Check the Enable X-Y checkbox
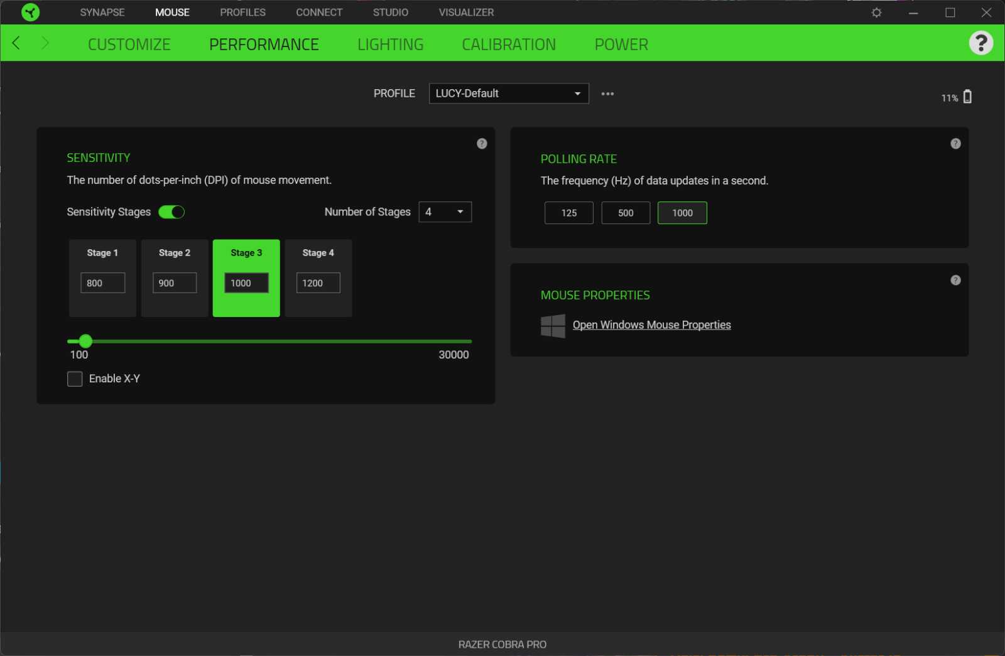The image size is (1005, 656). click(75, 379)
